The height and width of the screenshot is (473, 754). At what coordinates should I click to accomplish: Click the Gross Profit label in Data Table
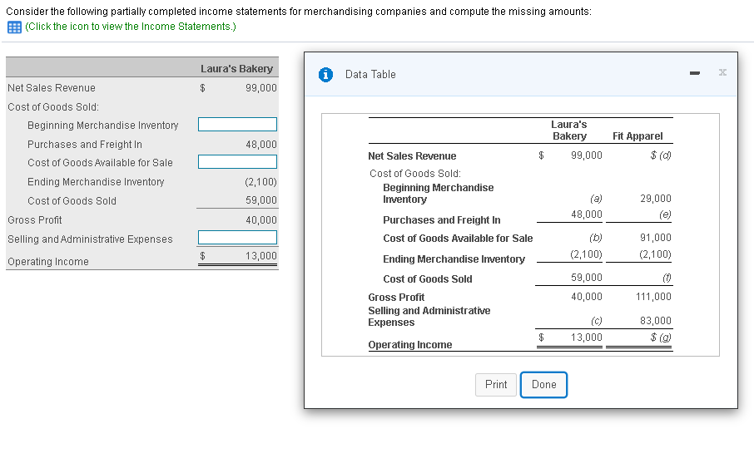coord(396,298)
